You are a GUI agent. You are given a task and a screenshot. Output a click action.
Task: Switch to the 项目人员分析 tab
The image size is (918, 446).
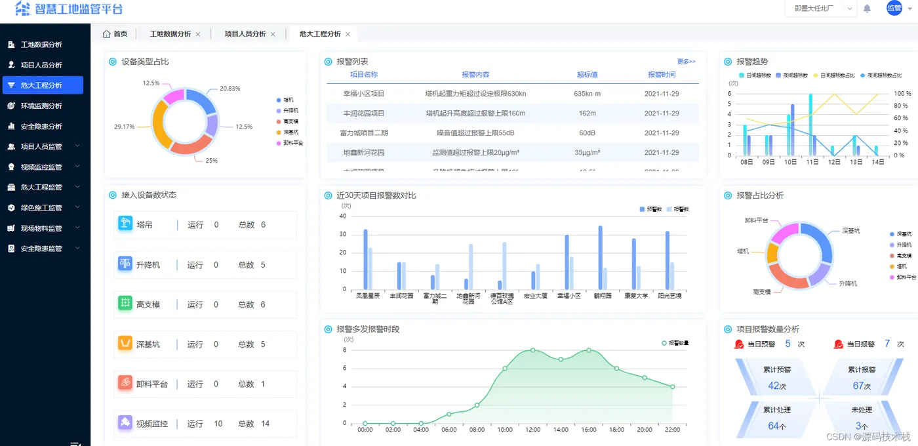pyautogui.click(x=245, y=33)
